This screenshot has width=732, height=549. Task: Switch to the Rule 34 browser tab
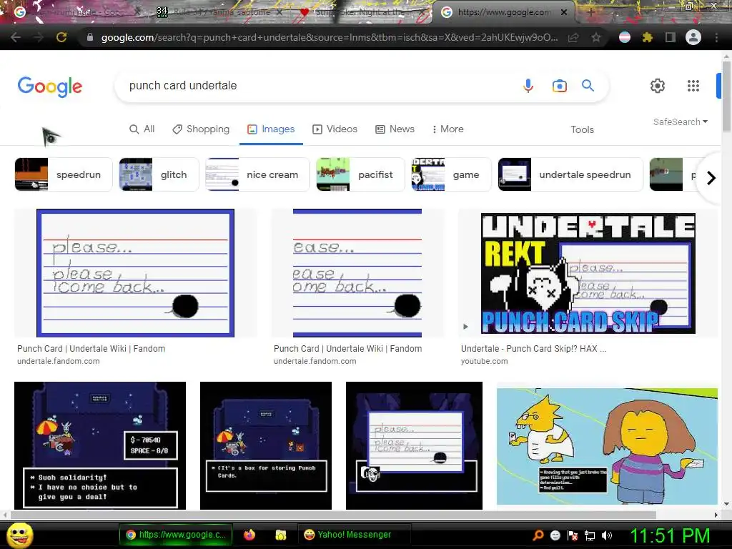[x=219, y=12]
